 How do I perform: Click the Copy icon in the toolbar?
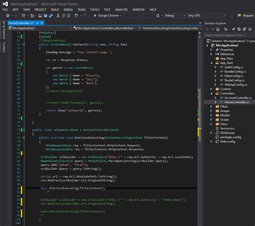(63, 16)
